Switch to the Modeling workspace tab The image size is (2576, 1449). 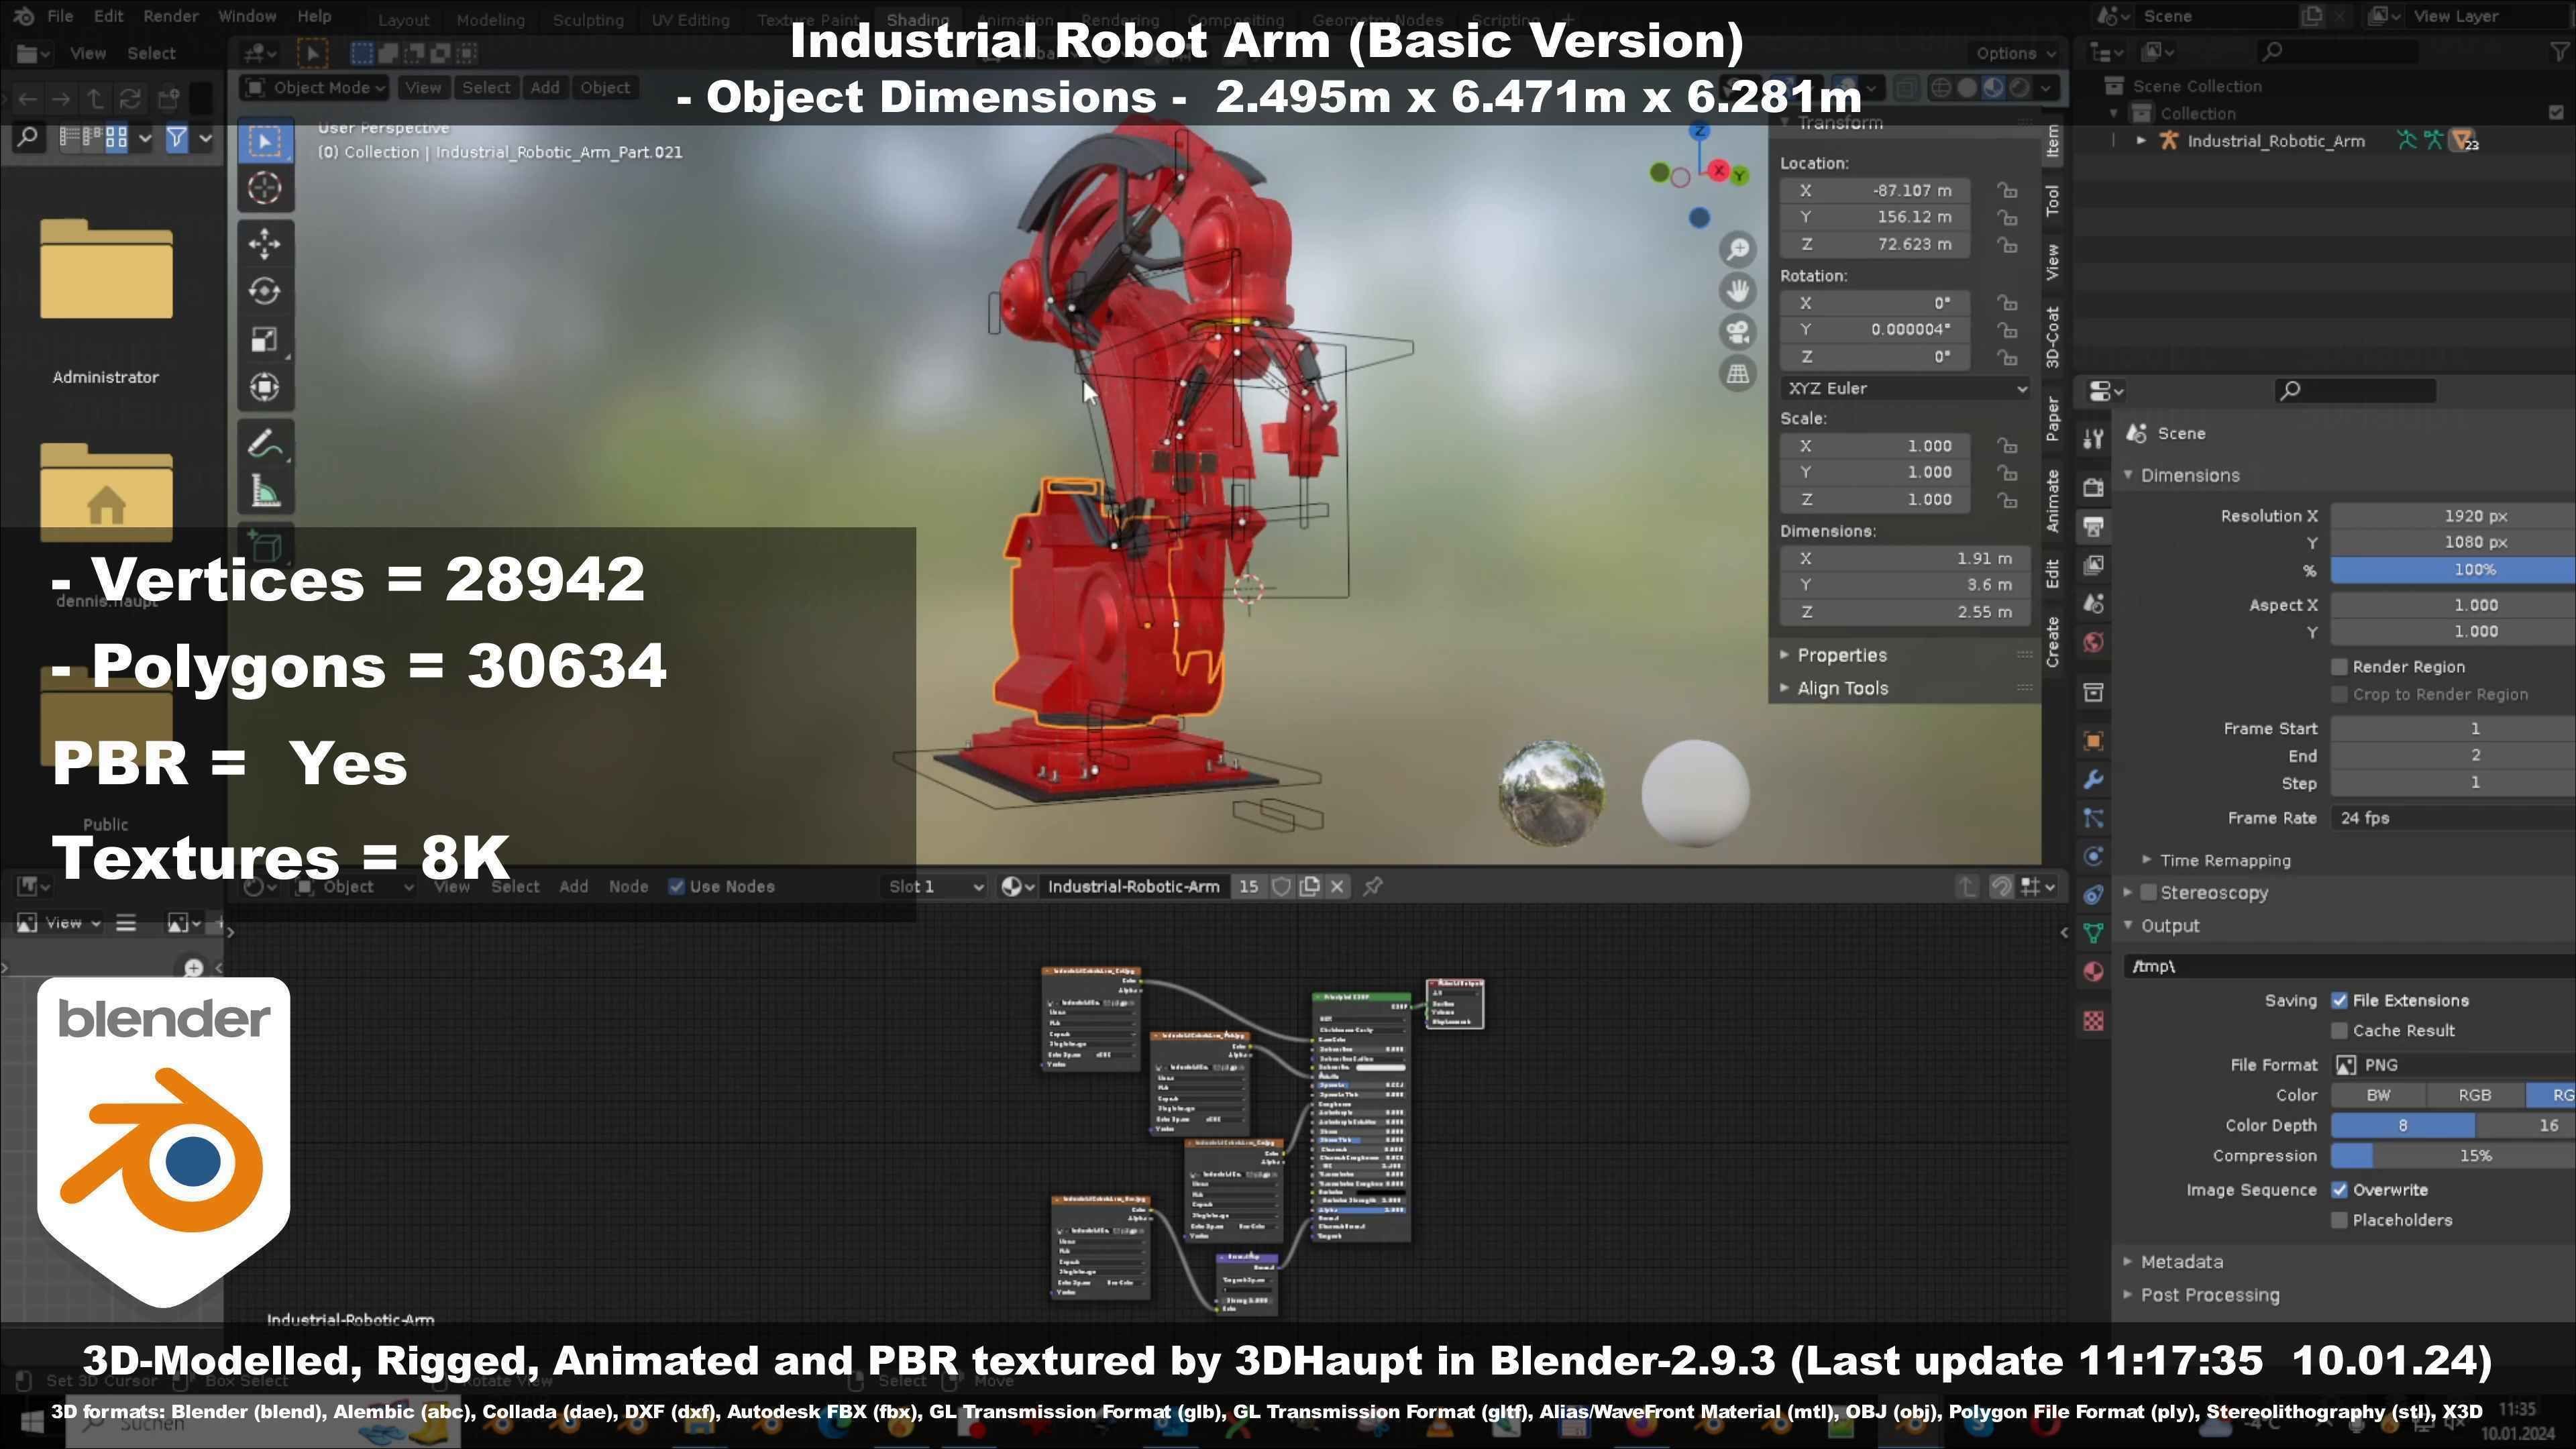coord(490,20)
